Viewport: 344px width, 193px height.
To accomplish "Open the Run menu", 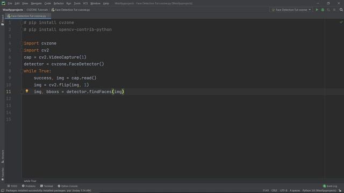I will [x=69, y=4].
